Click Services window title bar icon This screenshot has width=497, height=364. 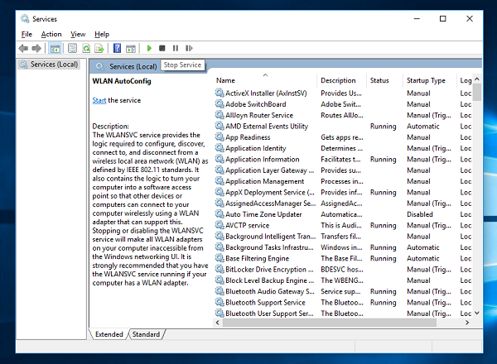25,19
